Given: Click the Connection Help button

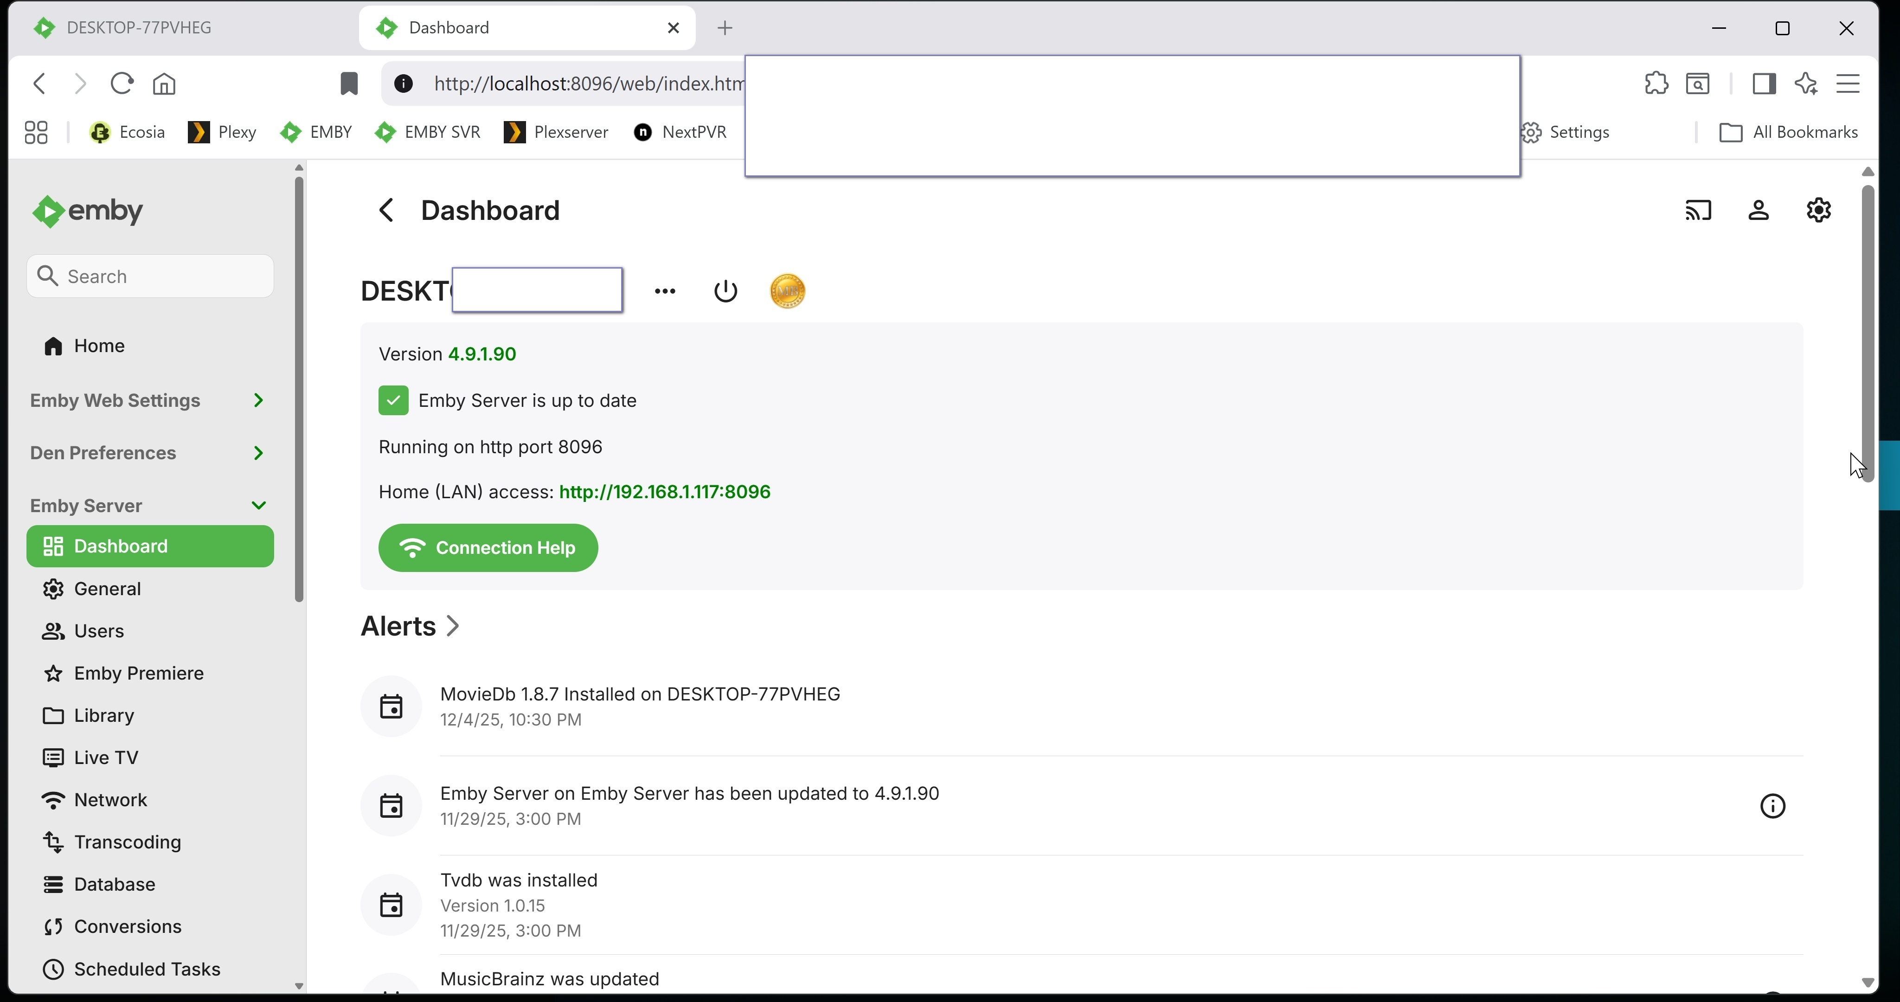Looking at the screenshot, I should coord(488,548).
